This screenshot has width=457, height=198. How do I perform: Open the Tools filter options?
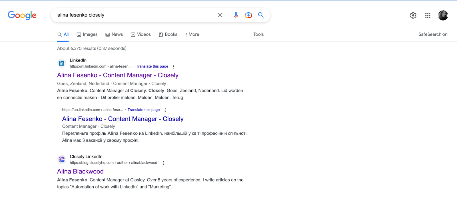click(258, 34)
